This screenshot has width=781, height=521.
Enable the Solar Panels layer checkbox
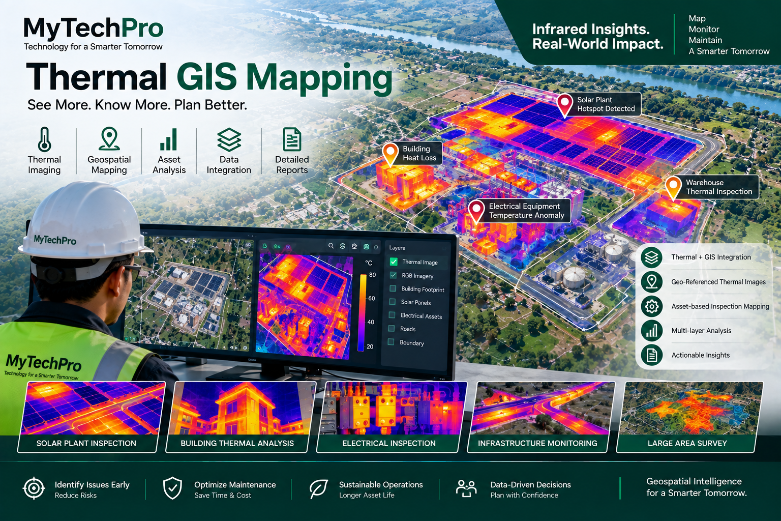click(392, 302)
